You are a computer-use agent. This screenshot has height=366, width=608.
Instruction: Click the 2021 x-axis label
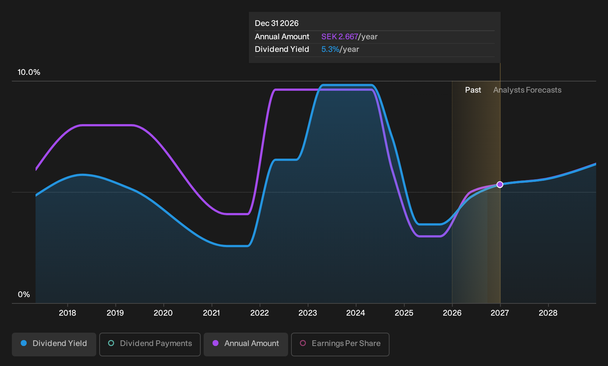coord(211,313)
